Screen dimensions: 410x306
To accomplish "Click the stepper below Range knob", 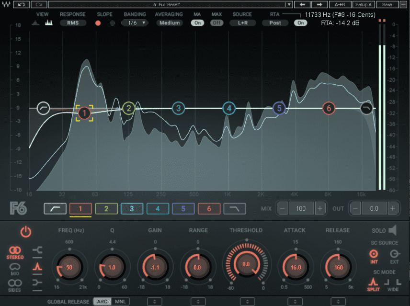I will click(198, 302).
